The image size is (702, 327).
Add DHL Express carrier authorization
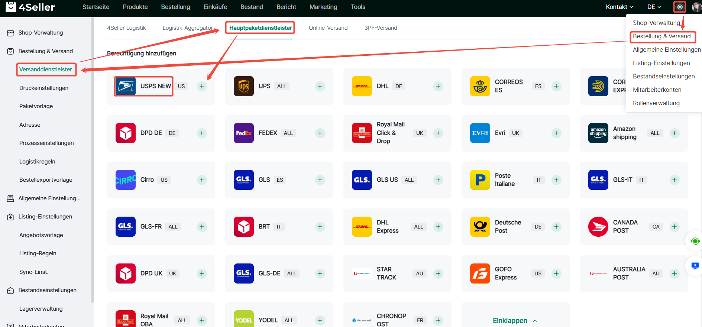438,227
